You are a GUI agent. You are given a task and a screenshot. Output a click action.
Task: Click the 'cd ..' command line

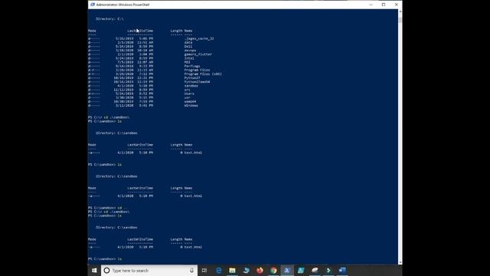(x=108, y=208)
